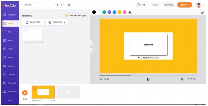Choose the yellow background color swatch
Image resolution: width=208 pixels, height=106 pixels.
tap(120, 12)
